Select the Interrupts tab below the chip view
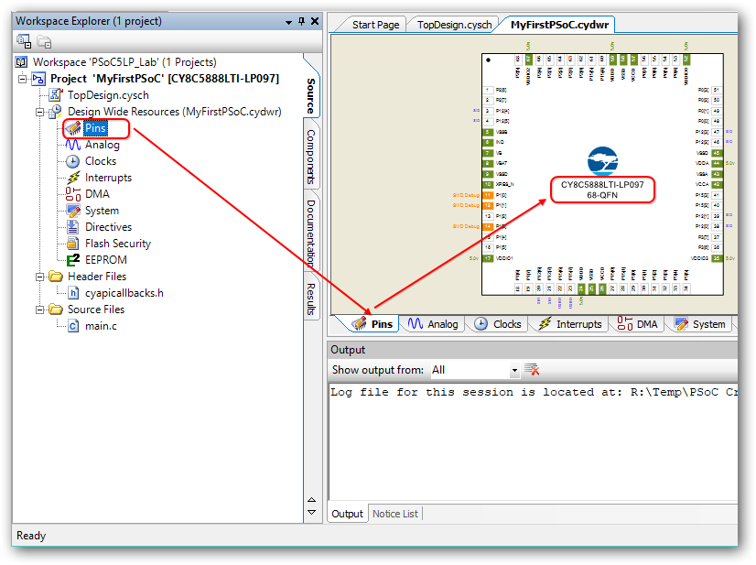Screen dimensions: 756x565 (x=572, y=324)
